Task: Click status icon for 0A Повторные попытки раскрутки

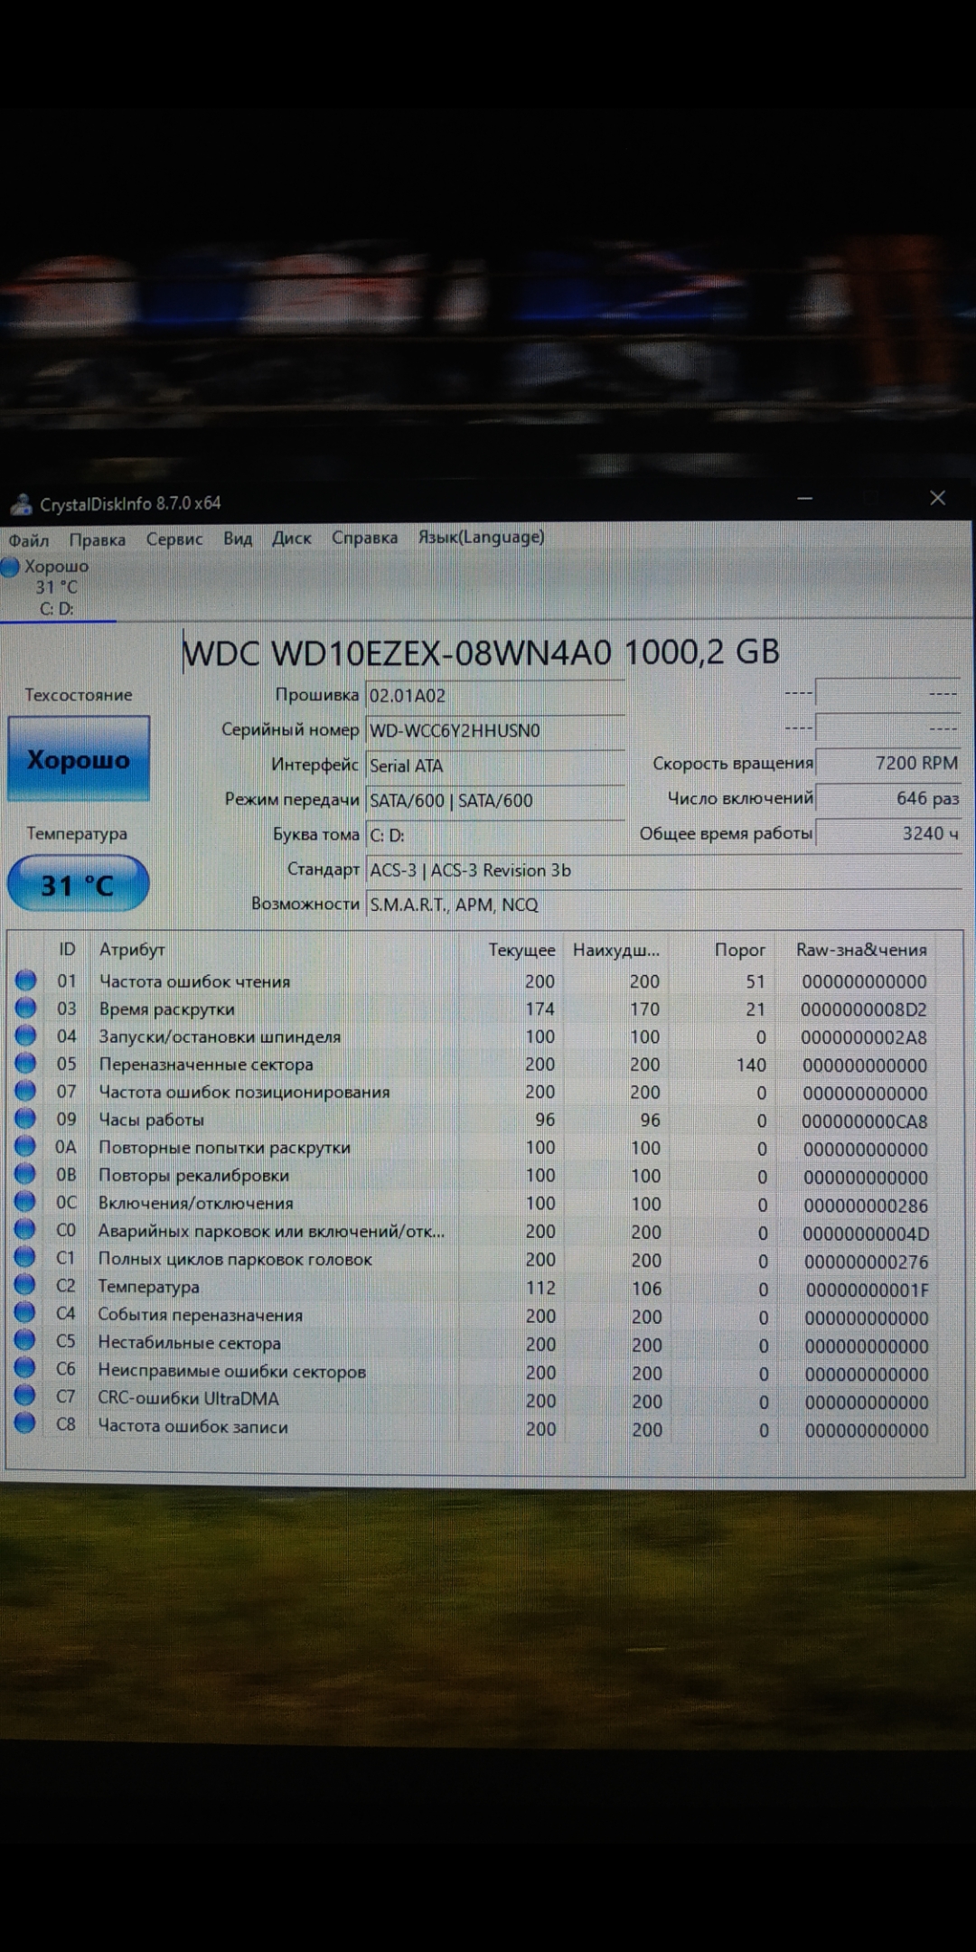Action: 25,1146
